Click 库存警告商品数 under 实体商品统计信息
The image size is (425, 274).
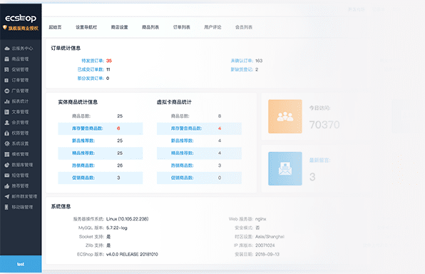(87, 128)
